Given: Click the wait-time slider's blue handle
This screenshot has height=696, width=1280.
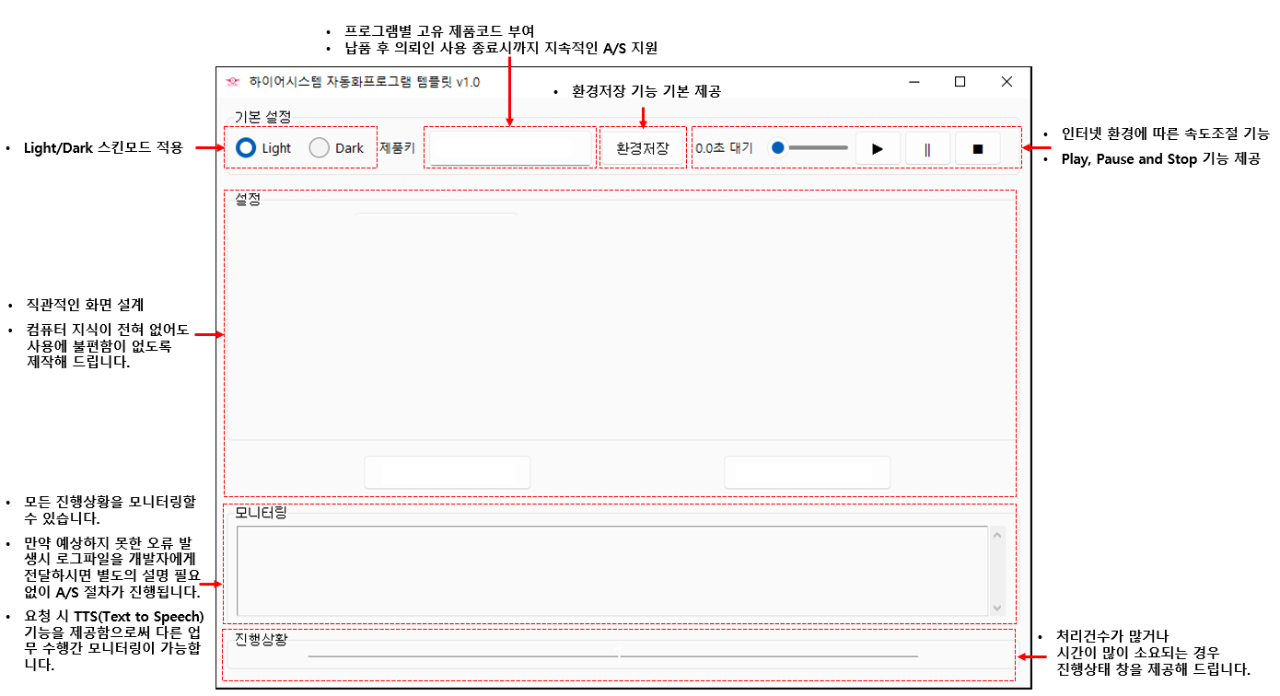Looking at the screenshot, I should point(777,147).
